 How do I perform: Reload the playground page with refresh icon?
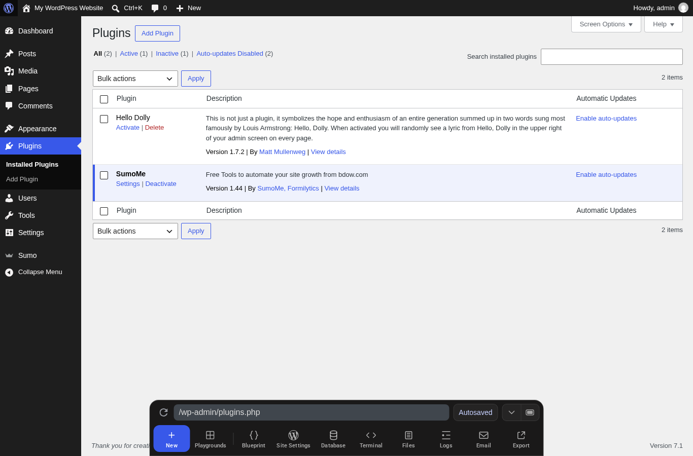(x=163, y=412)
